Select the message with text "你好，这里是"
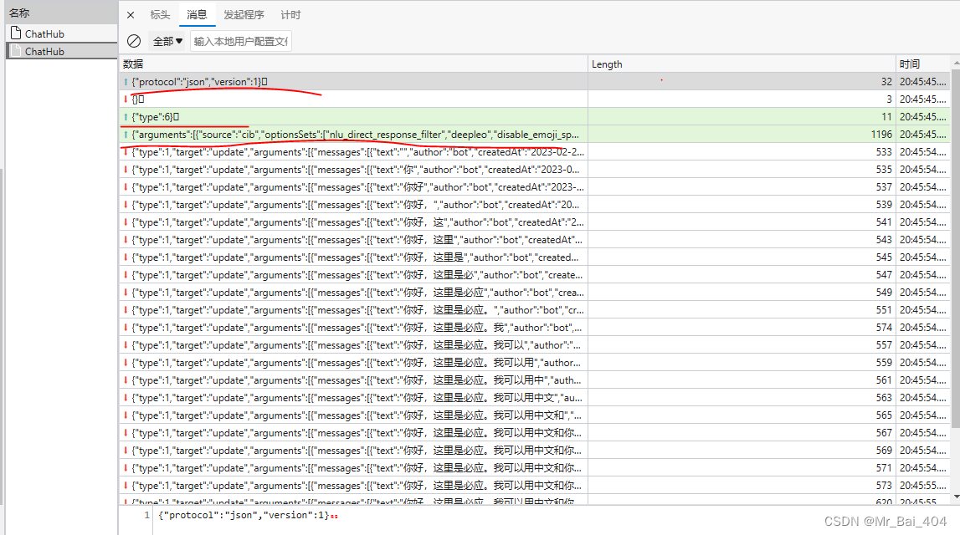Viewport: 960px width, 535px height. point(535,257)
